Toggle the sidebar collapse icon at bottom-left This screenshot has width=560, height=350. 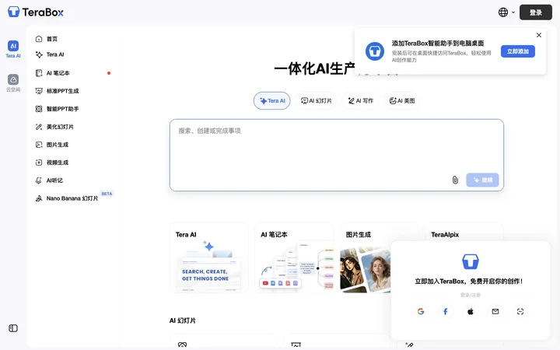click(x=13, y=328)
